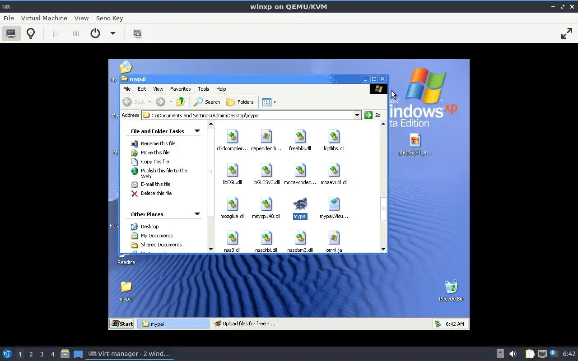The width and height of the screenshot is (578, 361).
Task: Click the Search toolbar button
Action: point(207,102)
